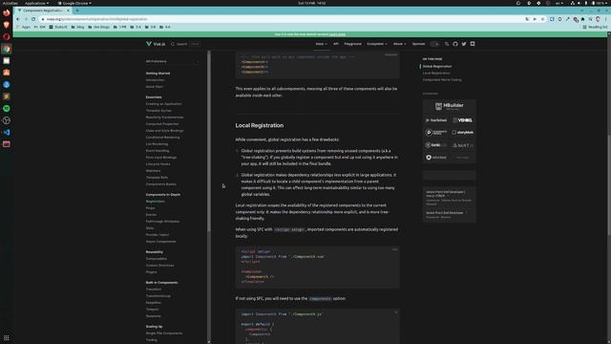Click the sidebar vertical scrollbar
The image size is (611, 344).
[x=209, y=141]
